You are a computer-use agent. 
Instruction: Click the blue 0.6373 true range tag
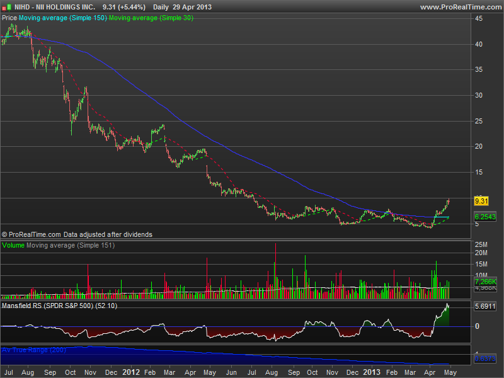coord(484,359)
